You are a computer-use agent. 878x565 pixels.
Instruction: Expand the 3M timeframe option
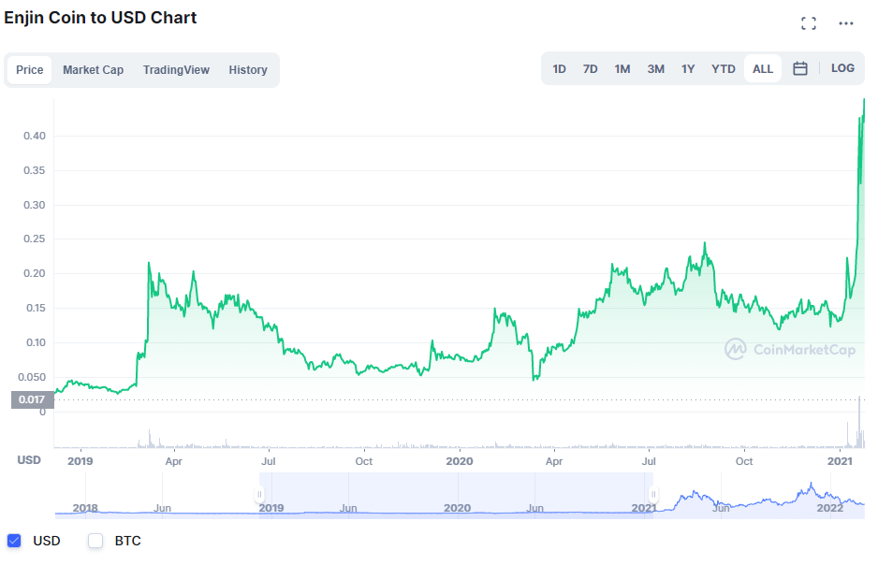(x=655, y=68)
